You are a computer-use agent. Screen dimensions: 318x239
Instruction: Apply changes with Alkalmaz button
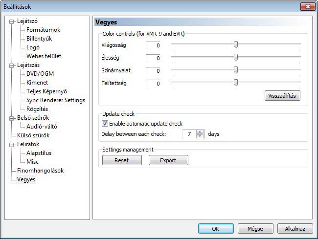[x=295, y=228]
